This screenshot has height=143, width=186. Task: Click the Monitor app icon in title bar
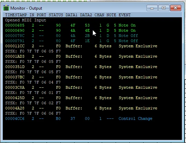(x=6, y=8)
